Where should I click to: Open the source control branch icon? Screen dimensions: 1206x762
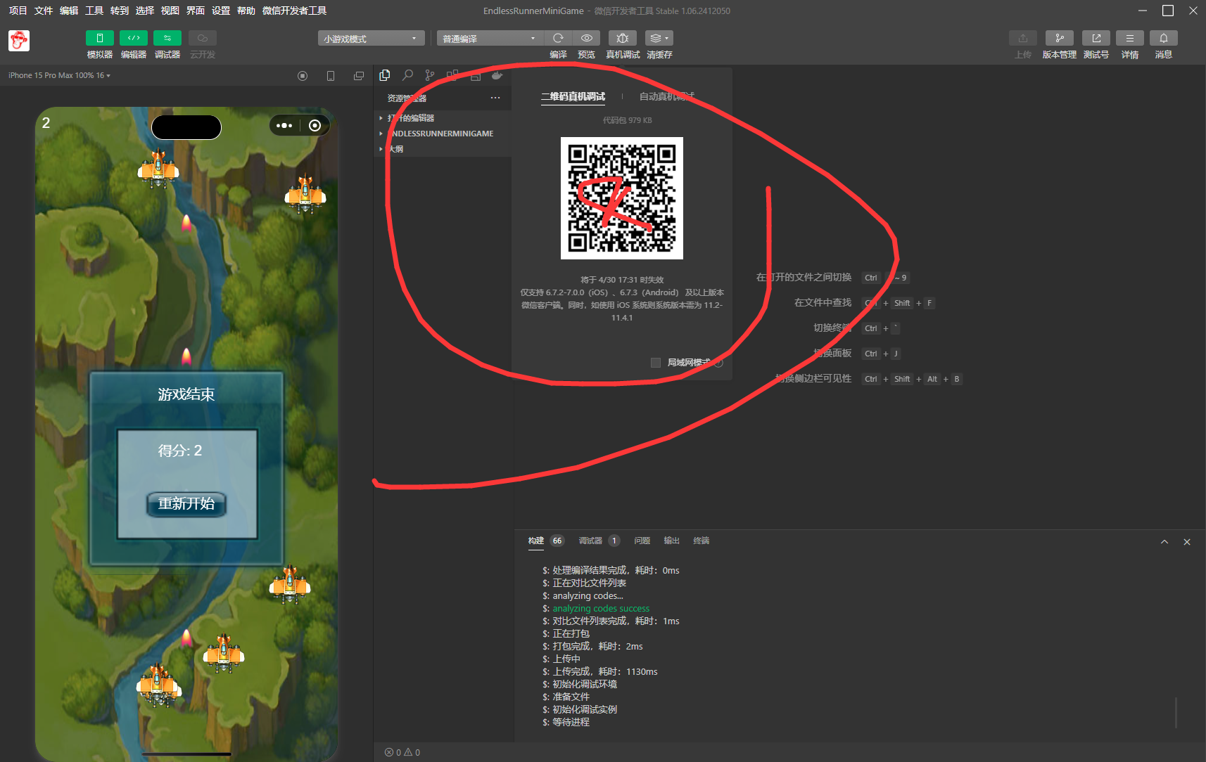click(430, 75)
